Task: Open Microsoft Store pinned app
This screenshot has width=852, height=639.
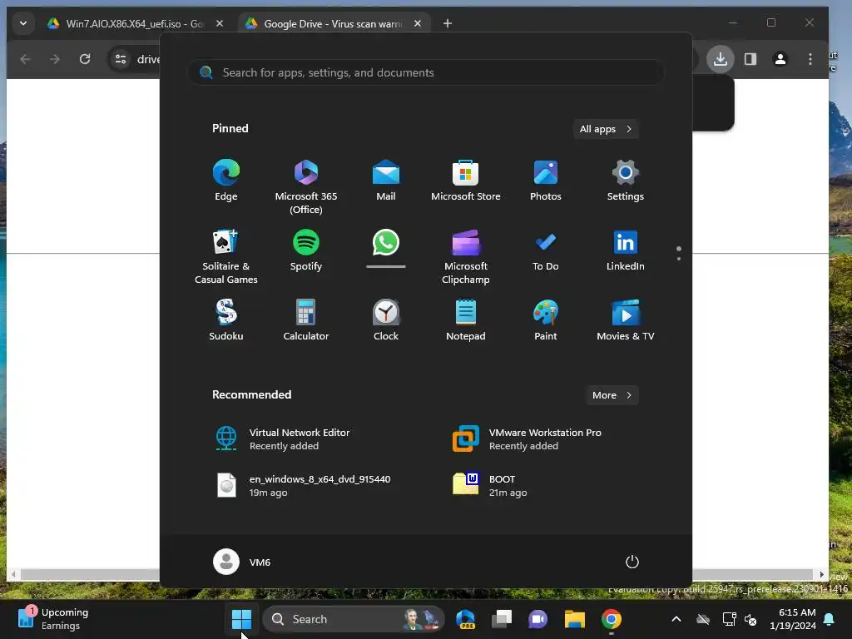Action: coord(466,181)
